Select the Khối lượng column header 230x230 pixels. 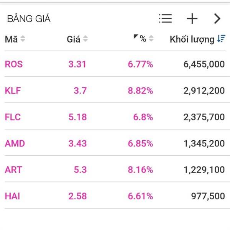[192, 39]
